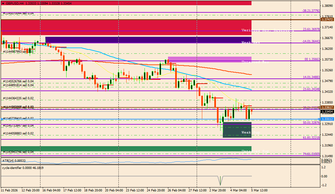Select sell order label #1145070044
Viewport: 335px width, 194px height.
click(18, 13)
